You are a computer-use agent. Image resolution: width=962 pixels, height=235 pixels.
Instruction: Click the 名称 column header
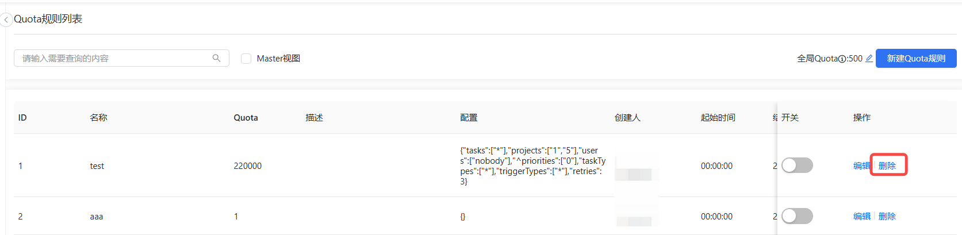(x=98, y=118)
